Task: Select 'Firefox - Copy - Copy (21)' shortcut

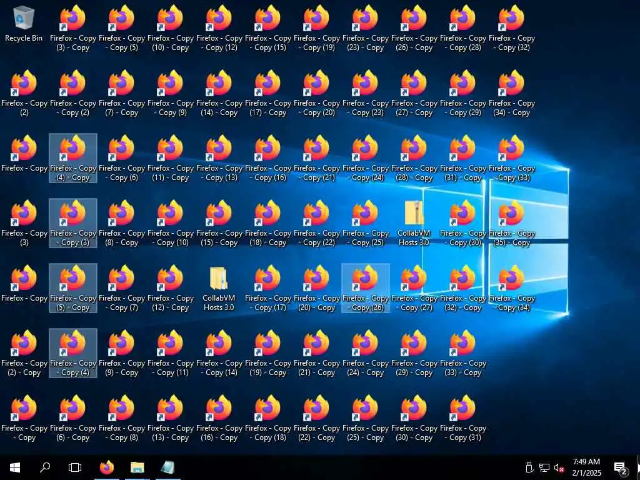Action: (x=317, y=158)
